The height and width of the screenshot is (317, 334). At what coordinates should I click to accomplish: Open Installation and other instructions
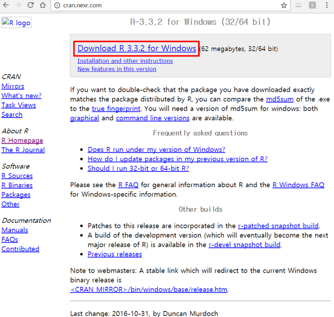[125, 61]
